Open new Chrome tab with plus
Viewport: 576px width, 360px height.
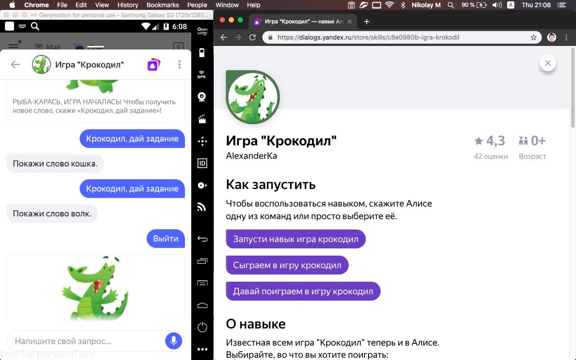pyautogui.click(x=366, y=22)
